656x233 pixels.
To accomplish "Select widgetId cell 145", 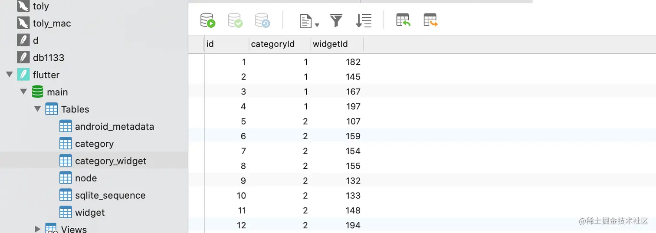I will tap(353, 77).
